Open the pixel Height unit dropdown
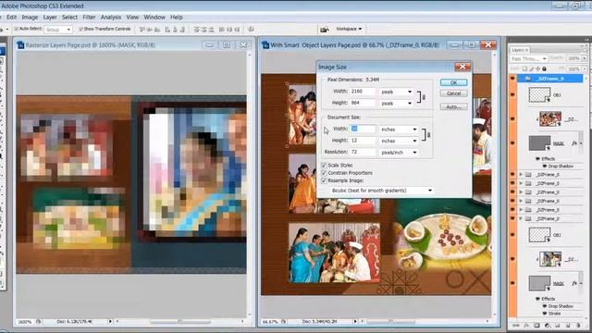592x333 pixels. tap(396, 103)
